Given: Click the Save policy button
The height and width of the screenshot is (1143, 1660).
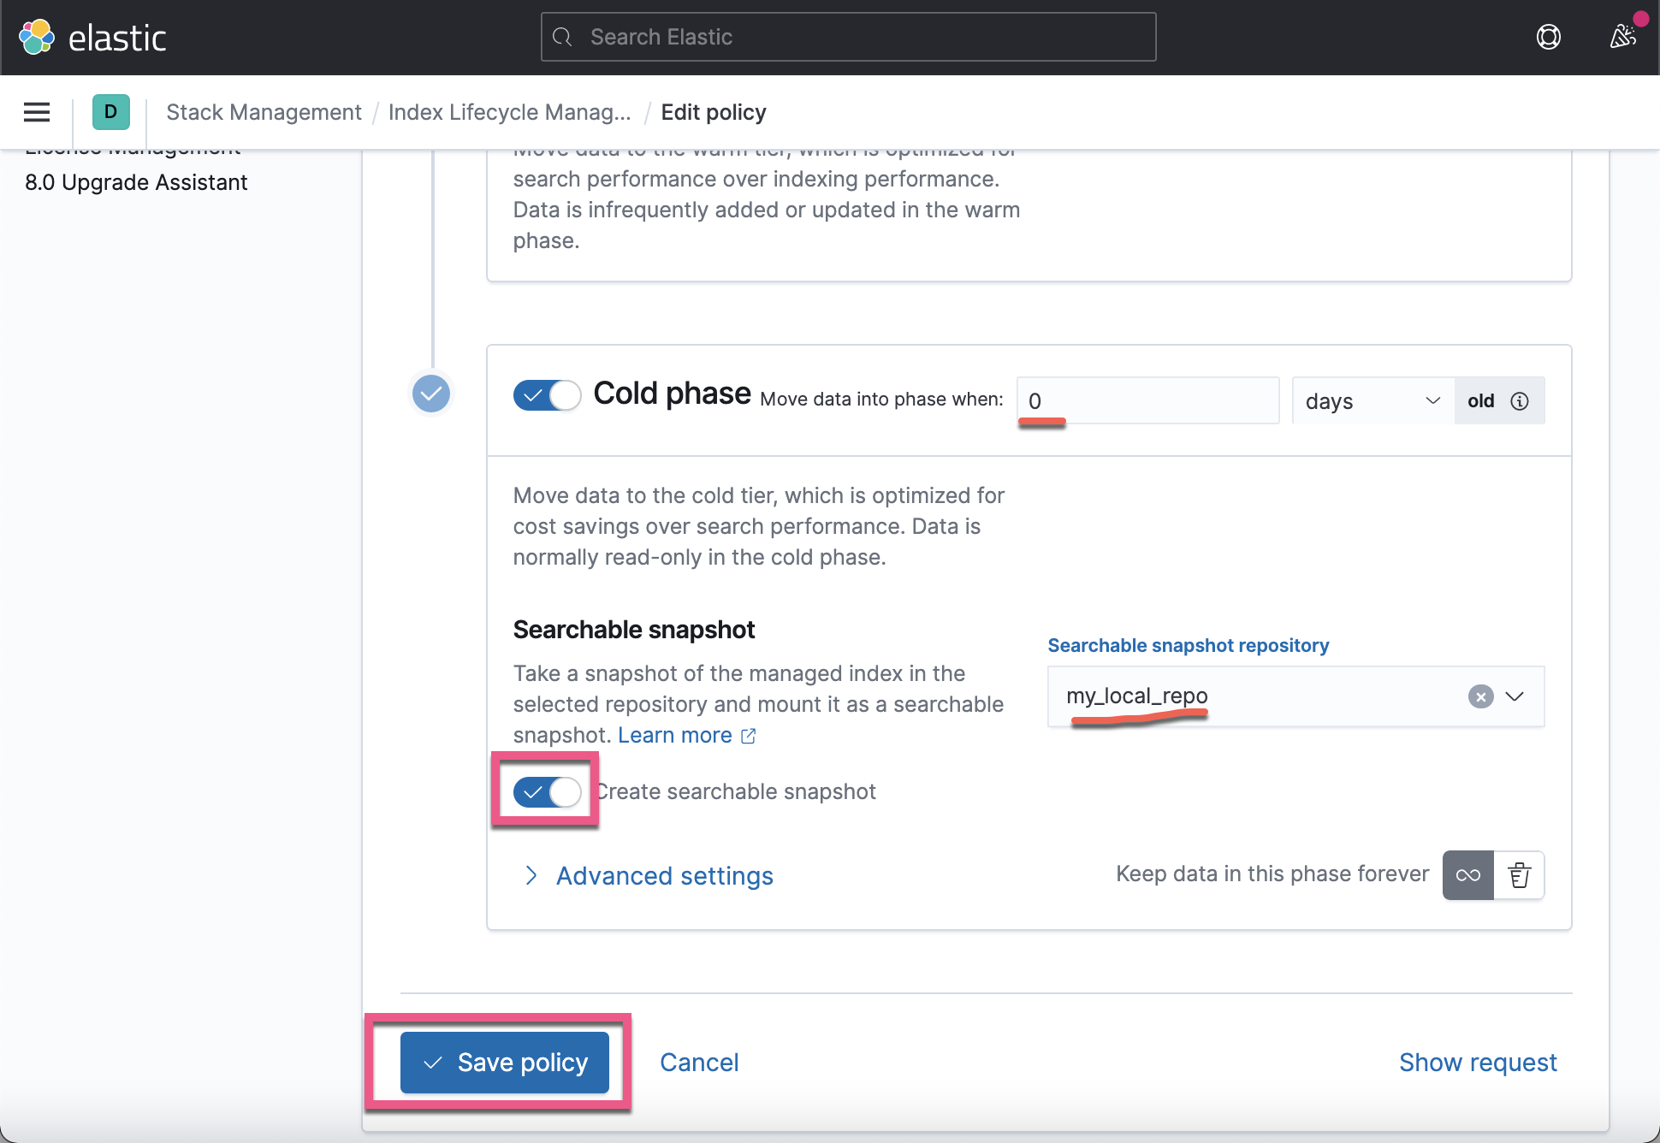Looking at the screenshot, I should pyautogui.click(x=505, y=1063).
